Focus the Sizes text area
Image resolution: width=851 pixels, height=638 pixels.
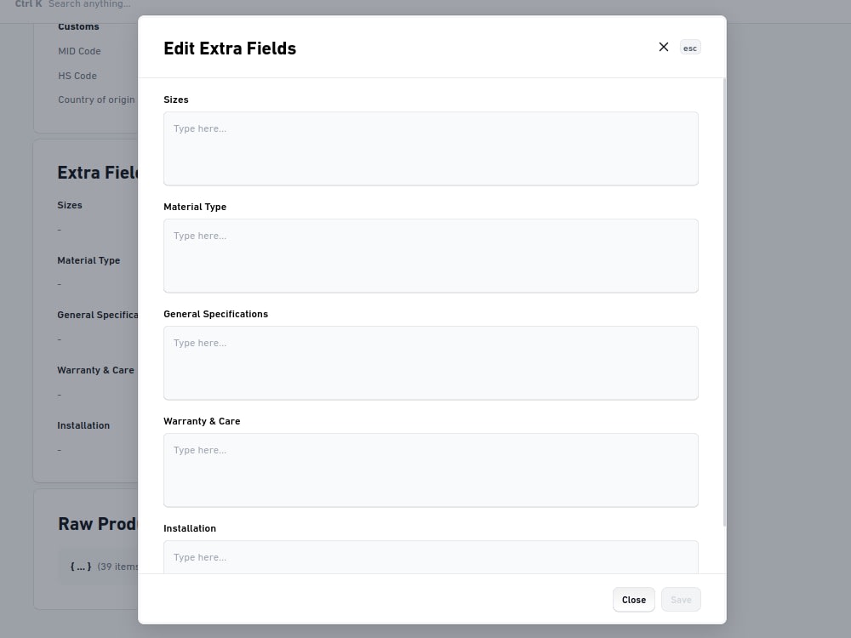pyautogui.click(x=431, y=149)
